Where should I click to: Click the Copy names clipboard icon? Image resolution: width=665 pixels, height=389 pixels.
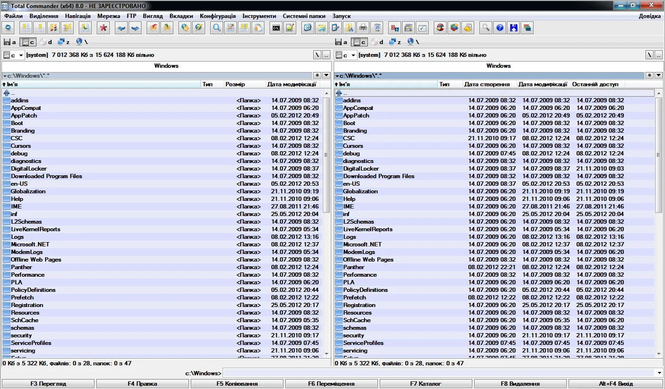pos(257,28)
